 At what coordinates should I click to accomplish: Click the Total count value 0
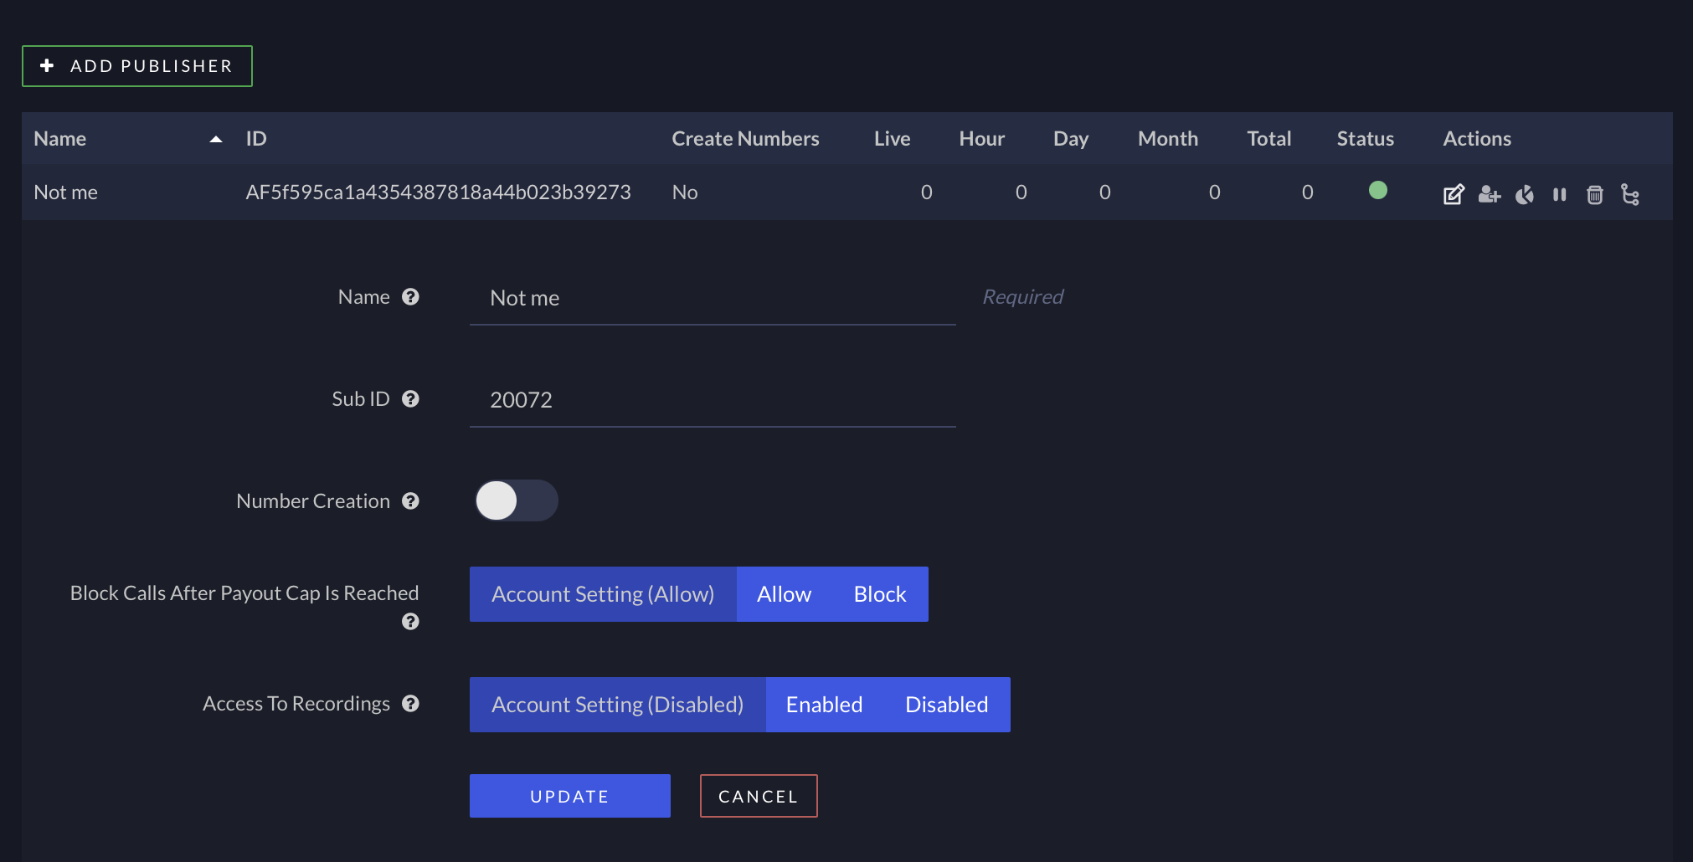tap(1308, 192)
